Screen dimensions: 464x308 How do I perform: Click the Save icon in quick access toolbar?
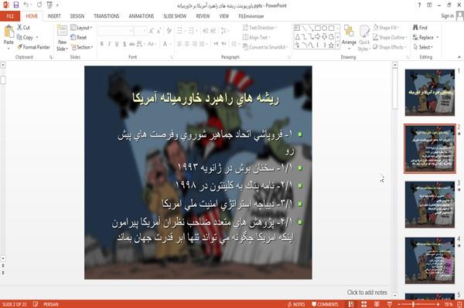(16, 5)
